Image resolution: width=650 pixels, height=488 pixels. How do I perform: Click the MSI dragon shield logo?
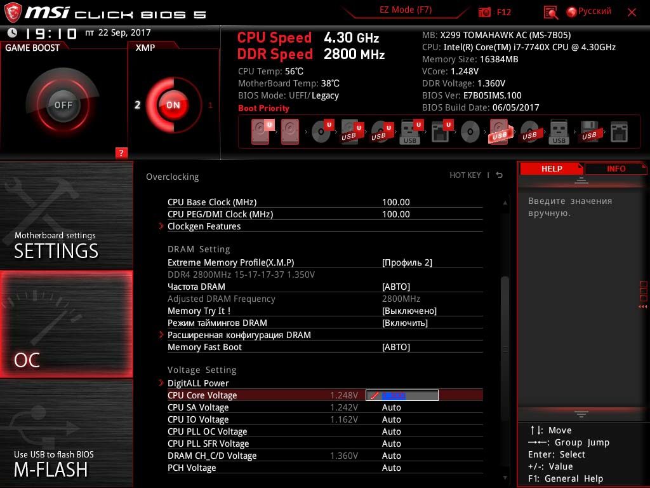13,12
